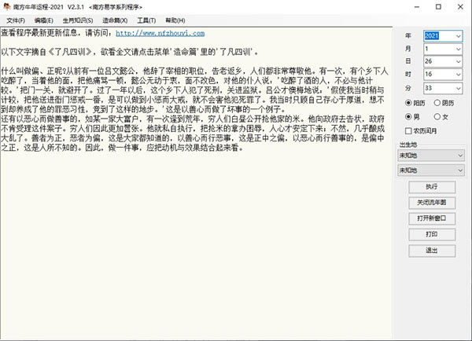The image size is (472, 341).
Task: Expand the 年 year dropdown
Action: pos(458,36)
